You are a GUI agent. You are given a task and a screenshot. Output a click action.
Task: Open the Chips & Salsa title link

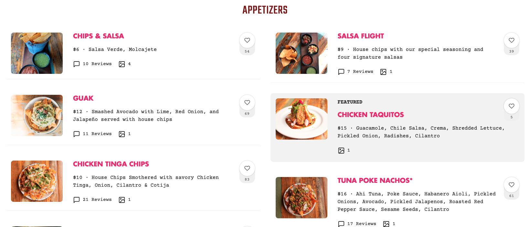(x=99, y=36)
